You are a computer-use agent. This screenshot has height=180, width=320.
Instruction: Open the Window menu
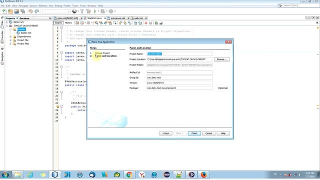click(91, 5)
